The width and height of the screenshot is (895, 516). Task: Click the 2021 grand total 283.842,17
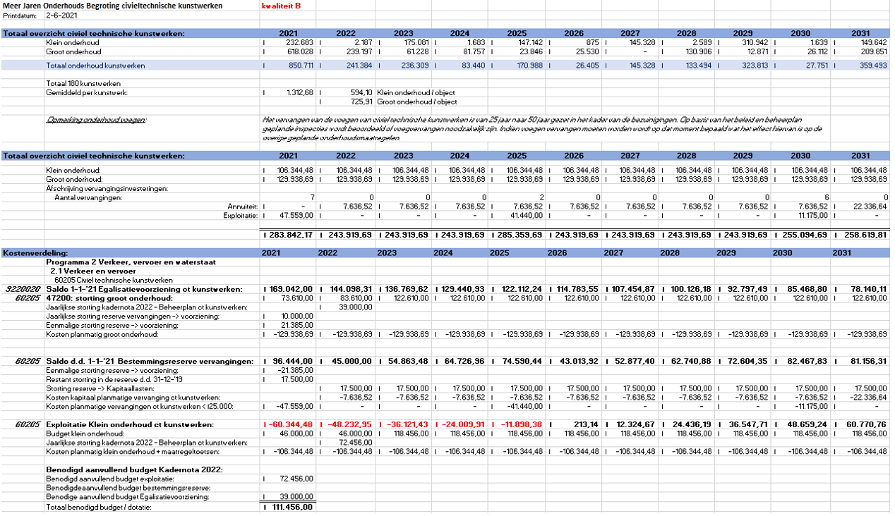pos(288,234)
